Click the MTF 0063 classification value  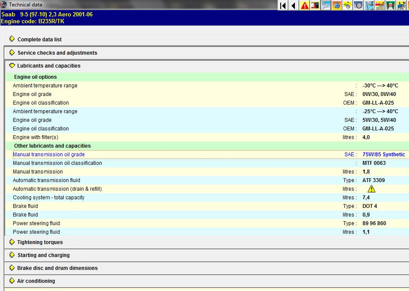374,163
